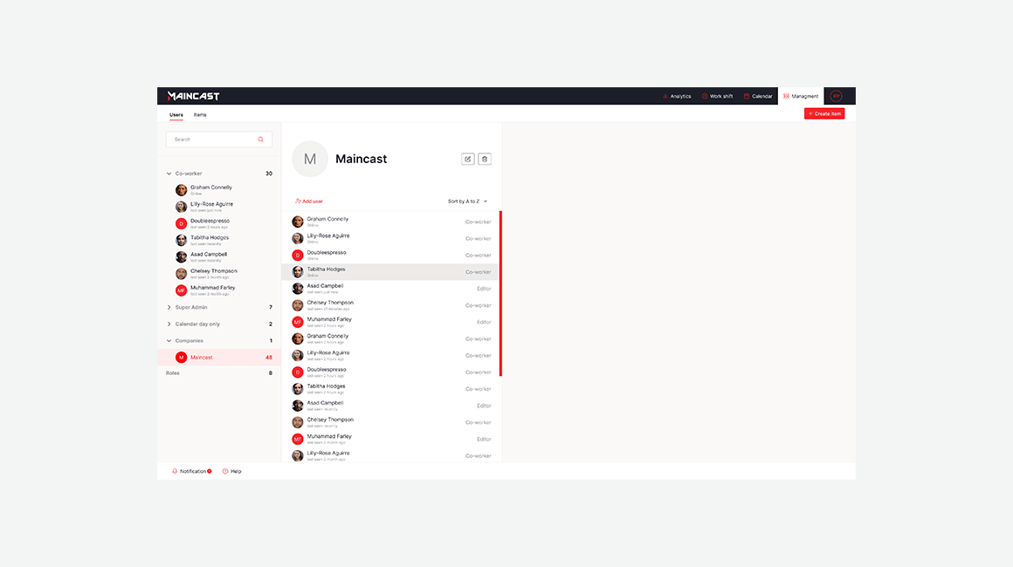
Task: Click the large Maincast company avatar
Action: [x=310, y=159]
